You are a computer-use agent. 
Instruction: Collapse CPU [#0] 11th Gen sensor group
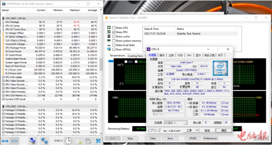tap(3, 18)
